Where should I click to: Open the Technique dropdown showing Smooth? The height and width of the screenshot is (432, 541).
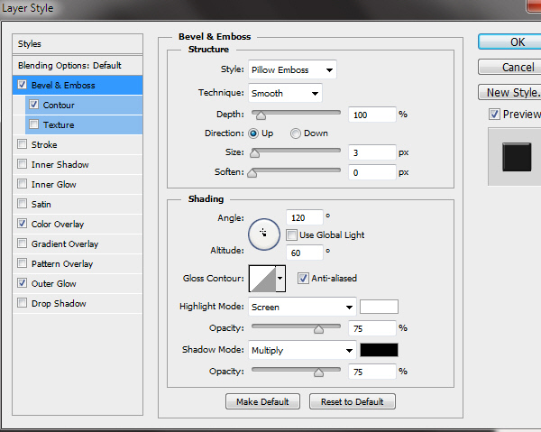(285, 93)
